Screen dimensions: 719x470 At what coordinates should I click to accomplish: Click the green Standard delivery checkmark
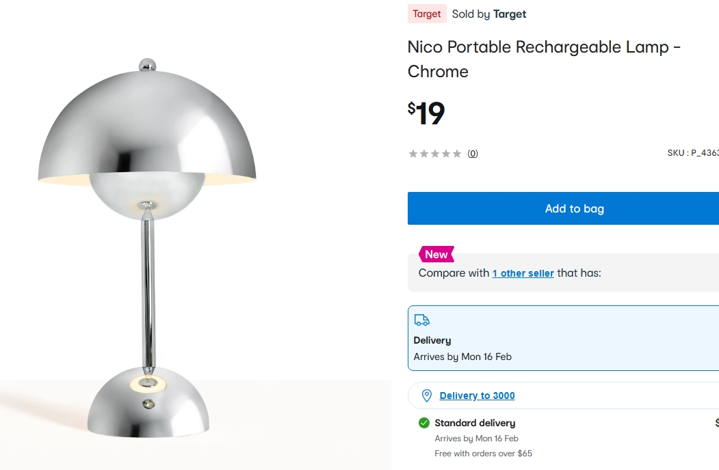pos(424,423)
